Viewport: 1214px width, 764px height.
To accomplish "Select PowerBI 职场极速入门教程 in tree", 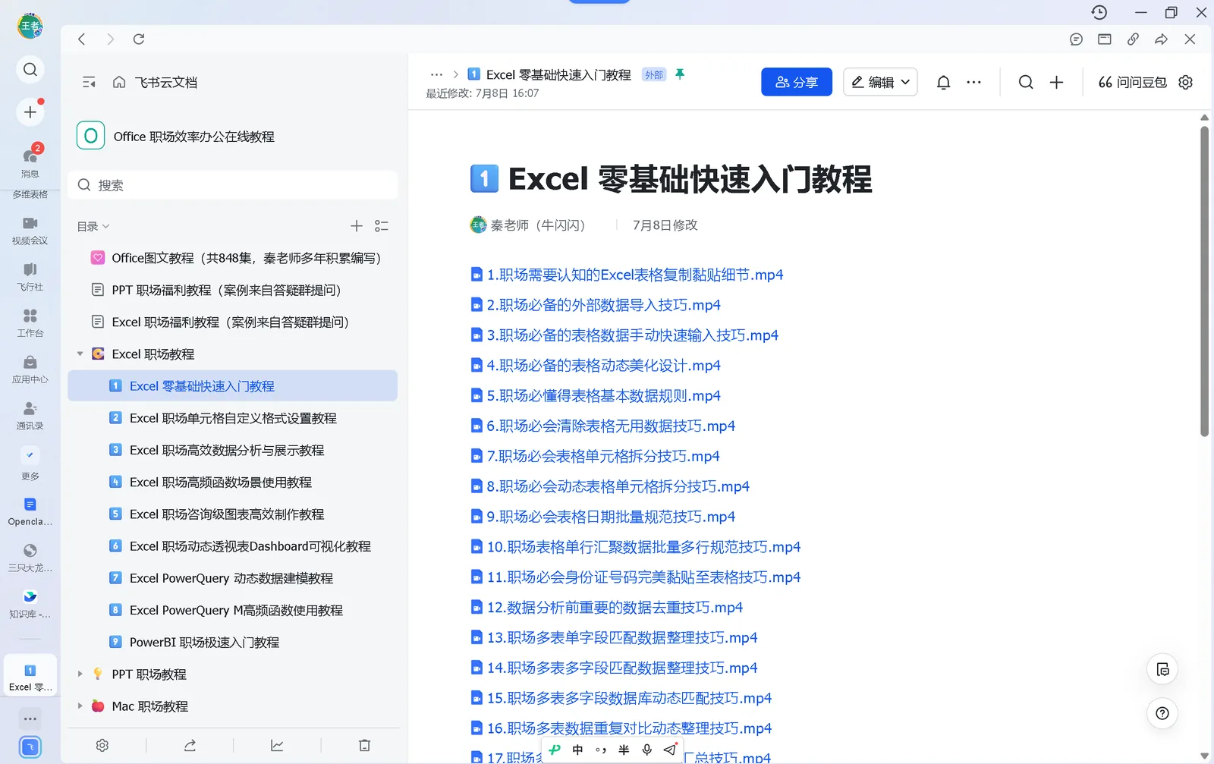I will tap(233, 642).
